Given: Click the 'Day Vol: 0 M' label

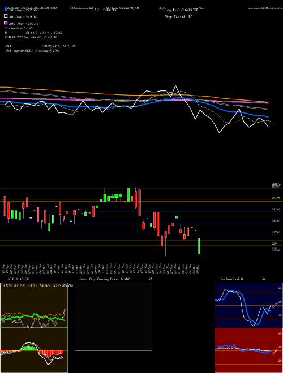Looking at the screenshot, I should [178, 17].
